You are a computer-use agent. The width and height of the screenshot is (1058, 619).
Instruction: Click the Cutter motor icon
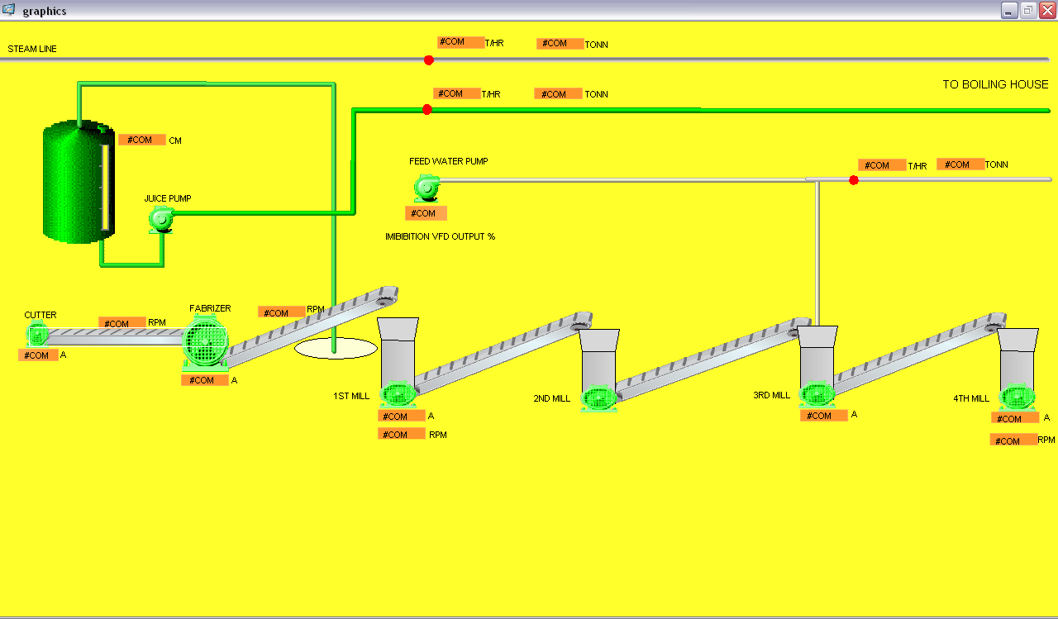[x=36, y=334]
